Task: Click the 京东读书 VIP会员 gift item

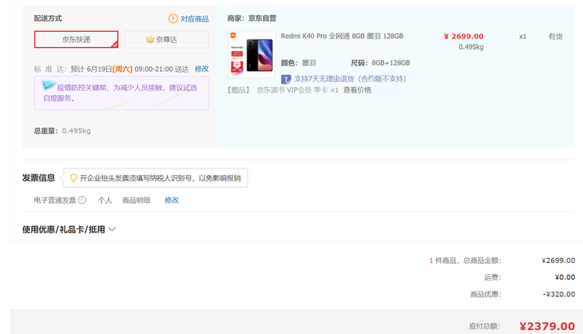Action: point(291,90)
